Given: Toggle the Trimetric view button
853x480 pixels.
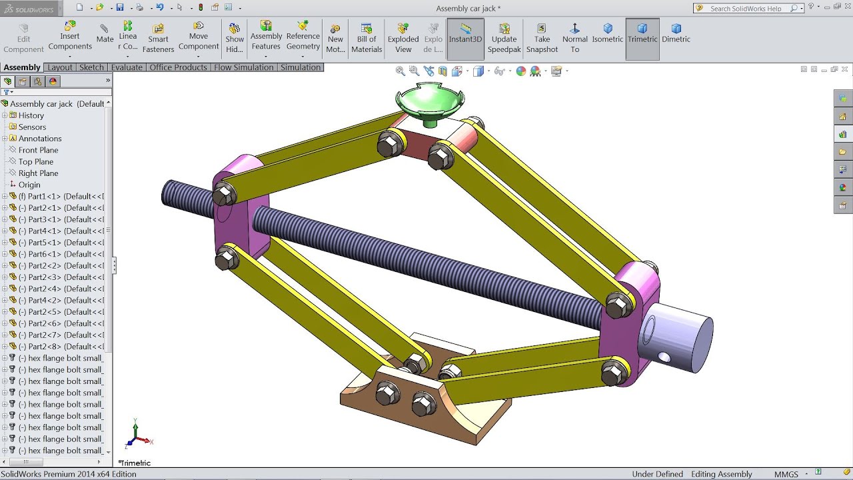Looking at the screenshot, I should (642, 39).
